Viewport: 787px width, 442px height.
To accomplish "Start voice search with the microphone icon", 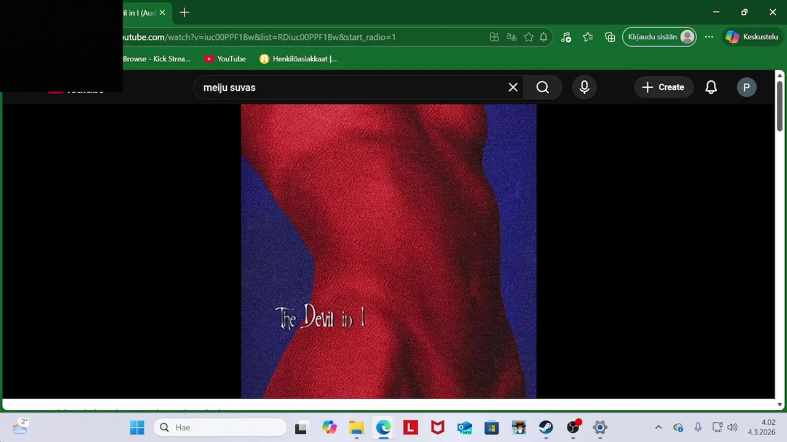I will (584, 87).
